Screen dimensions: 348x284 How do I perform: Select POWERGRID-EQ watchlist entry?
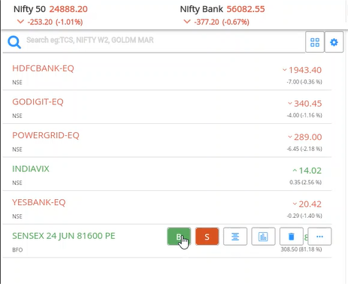[x=167, y=141]
